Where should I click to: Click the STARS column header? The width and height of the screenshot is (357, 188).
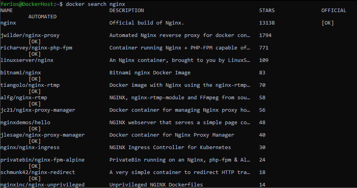[267, 11]
